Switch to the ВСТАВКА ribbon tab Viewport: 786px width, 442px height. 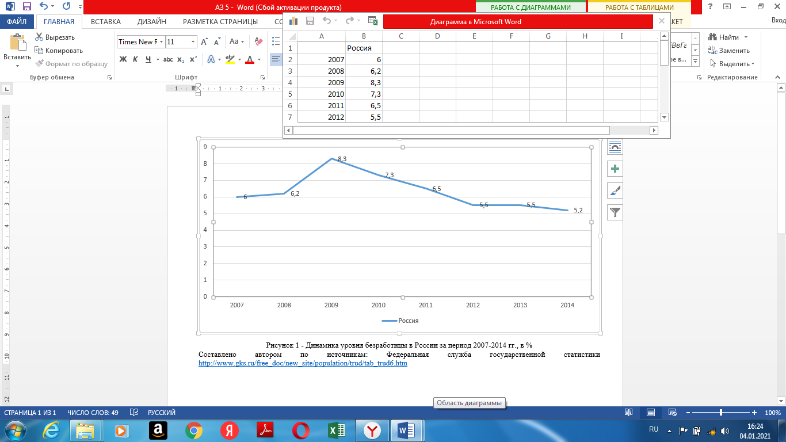[x=106, y=22]
